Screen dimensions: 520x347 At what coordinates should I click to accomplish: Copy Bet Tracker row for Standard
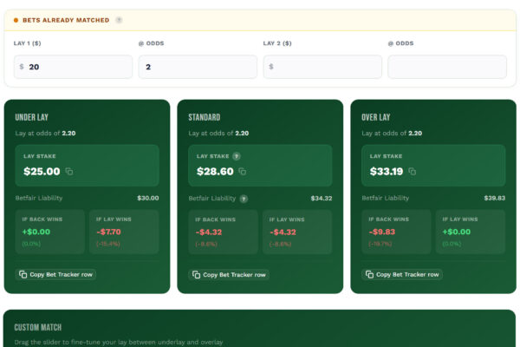229,275
